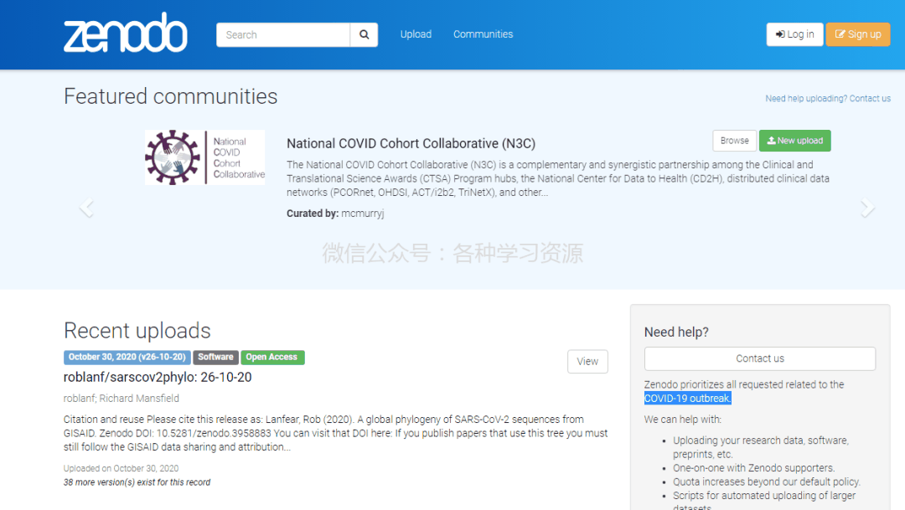This screenshot has width=905, height=510.
Task: Open the Communities menu item
Action: (483, 34)
